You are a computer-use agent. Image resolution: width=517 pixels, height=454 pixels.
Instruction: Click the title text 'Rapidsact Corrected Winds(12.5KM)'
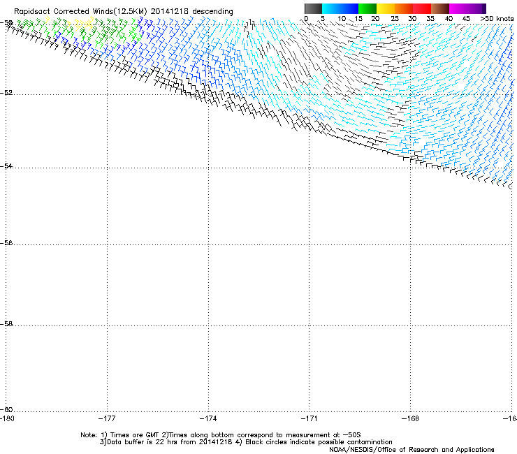point(80,12)
